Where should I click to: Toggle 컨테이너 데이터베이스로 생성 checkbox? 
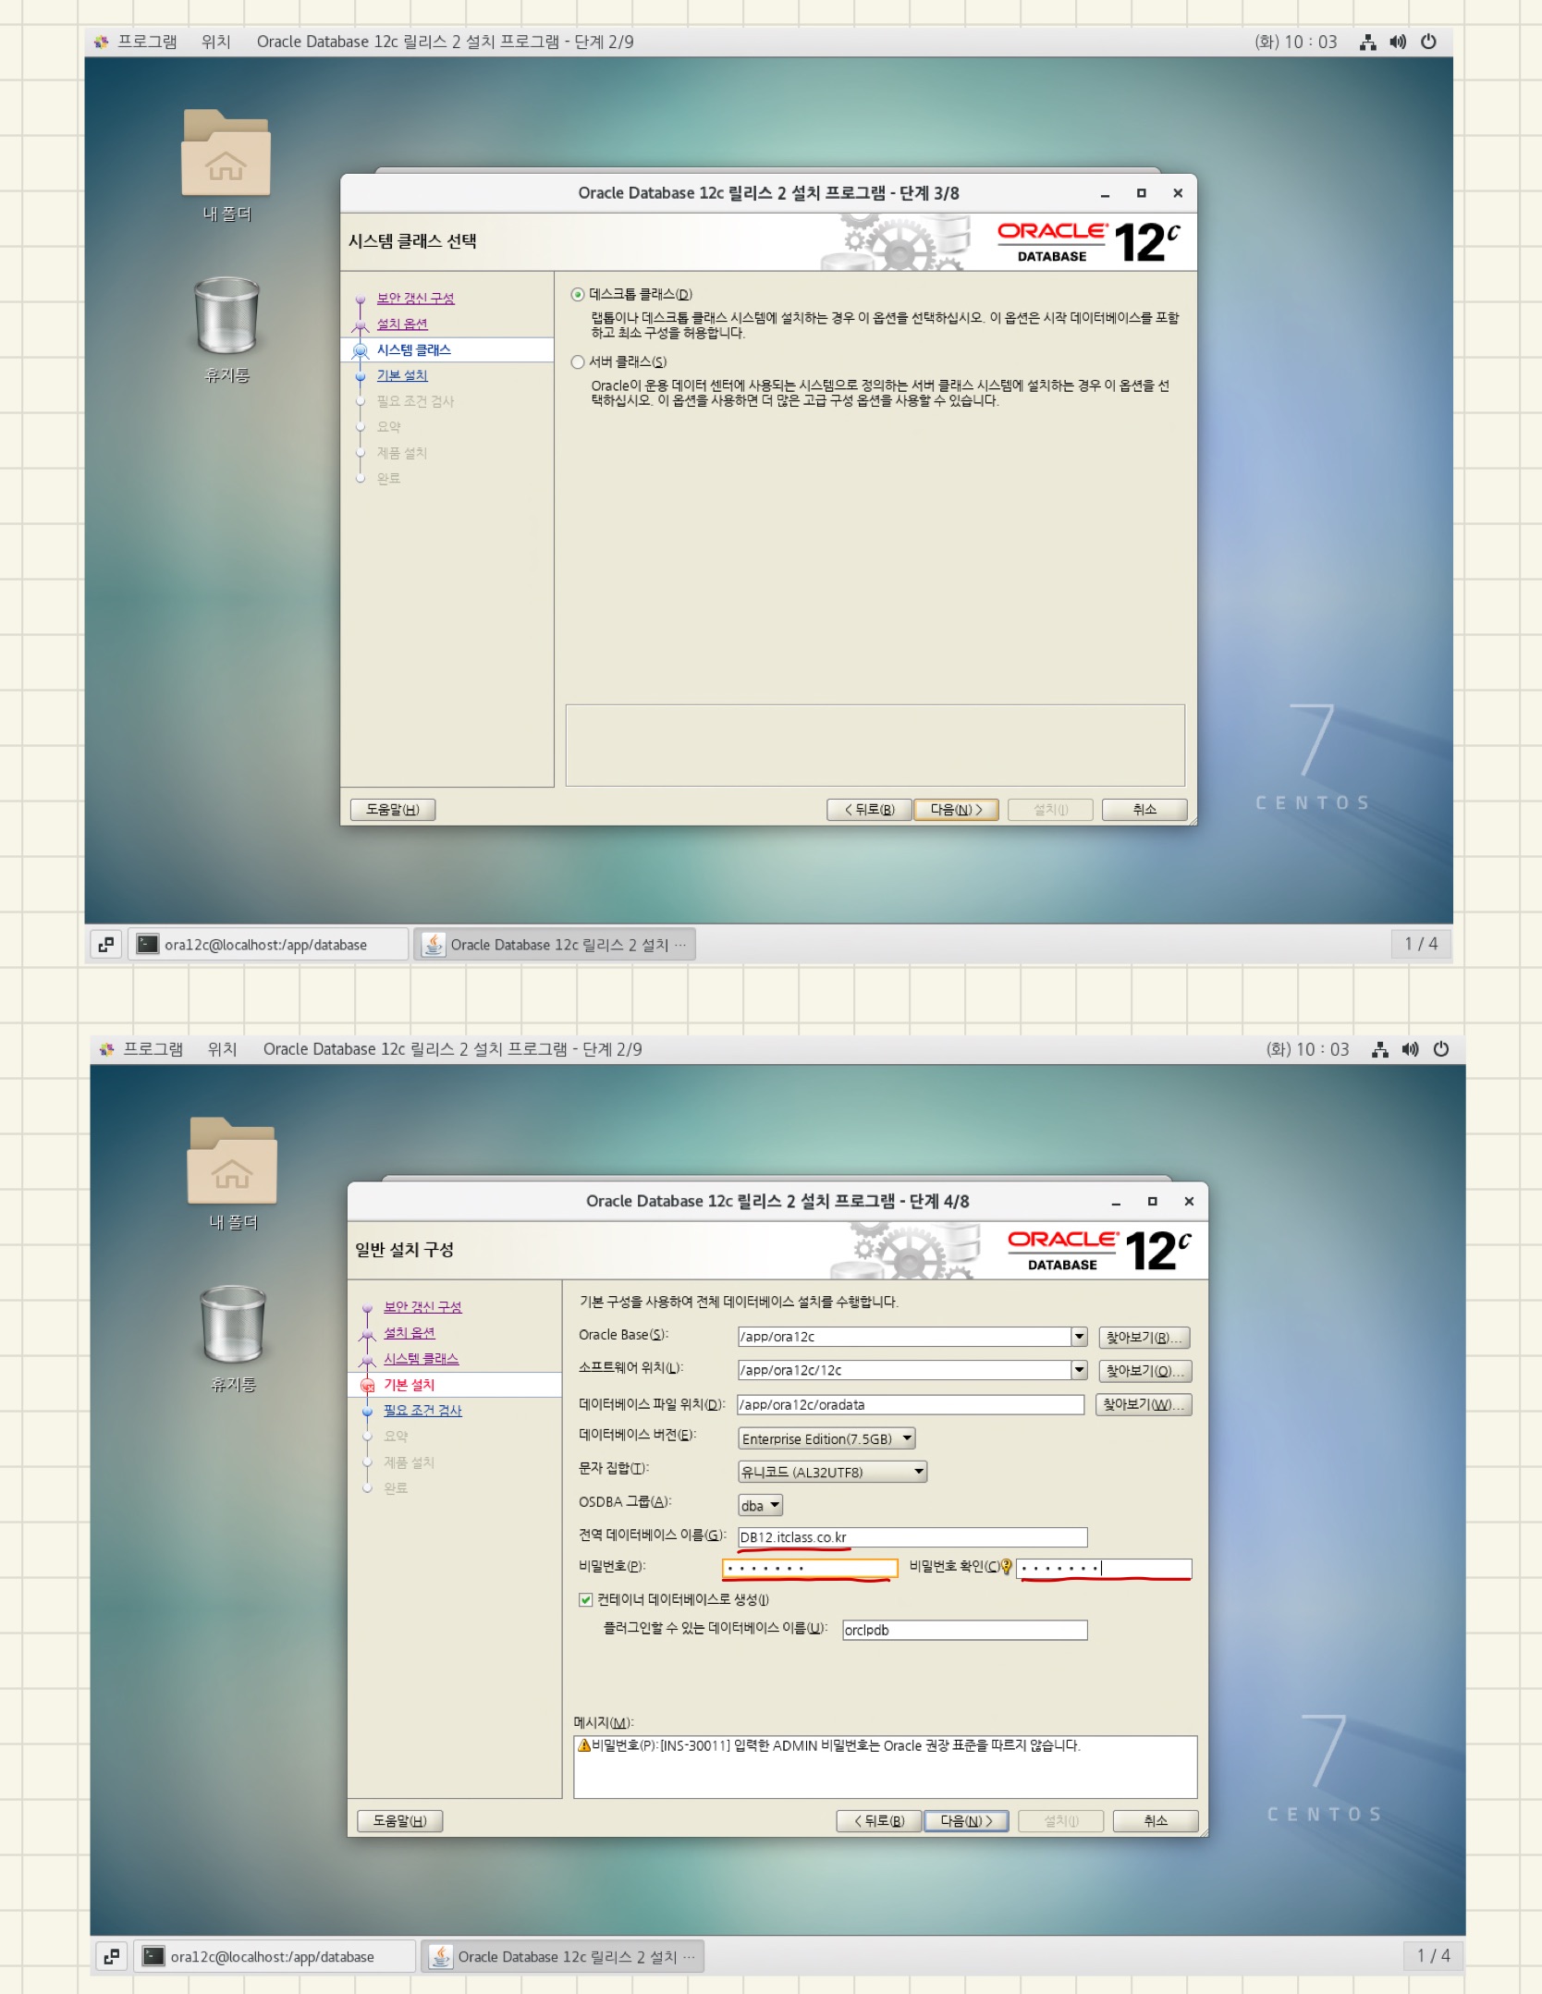pos(585,1599)
